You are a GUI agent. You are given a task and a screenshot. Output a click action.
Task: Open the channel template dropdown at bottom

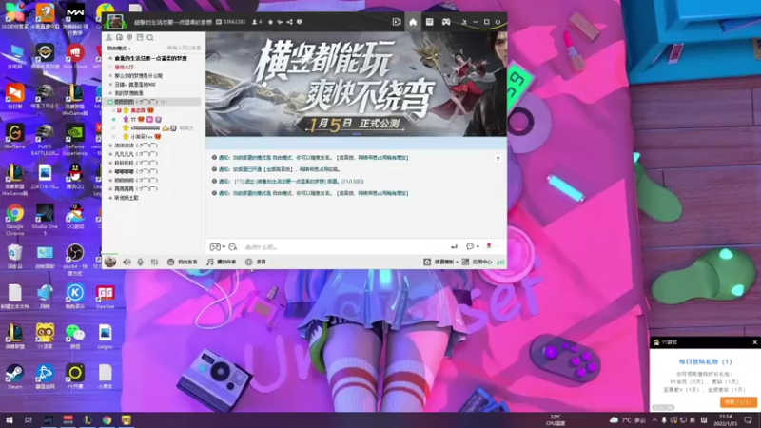point(441,263)
